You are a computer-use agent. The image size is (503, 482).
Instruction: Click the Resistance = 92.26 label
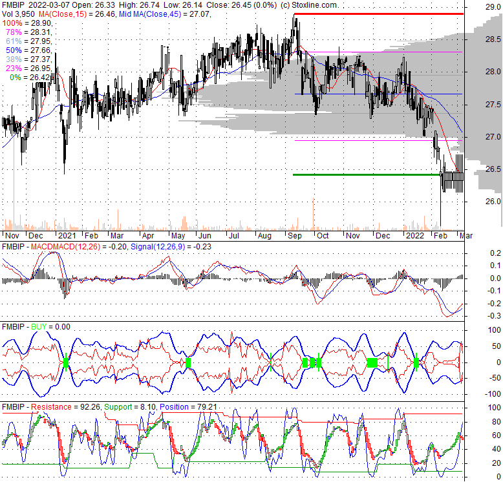[65, 406]
